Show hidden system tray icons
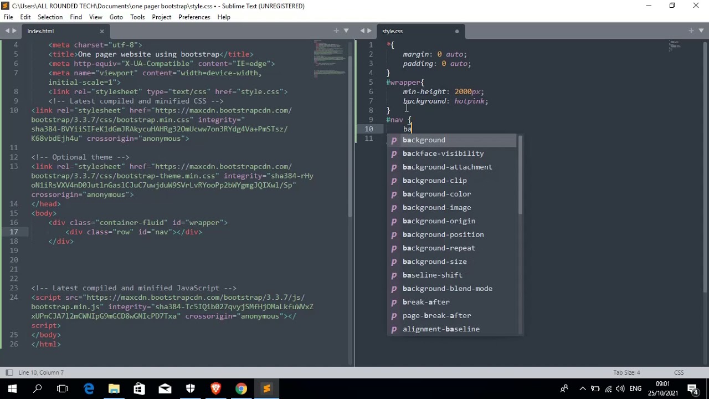The width and height of the screenshot is (709, 399). pos(582,389)
